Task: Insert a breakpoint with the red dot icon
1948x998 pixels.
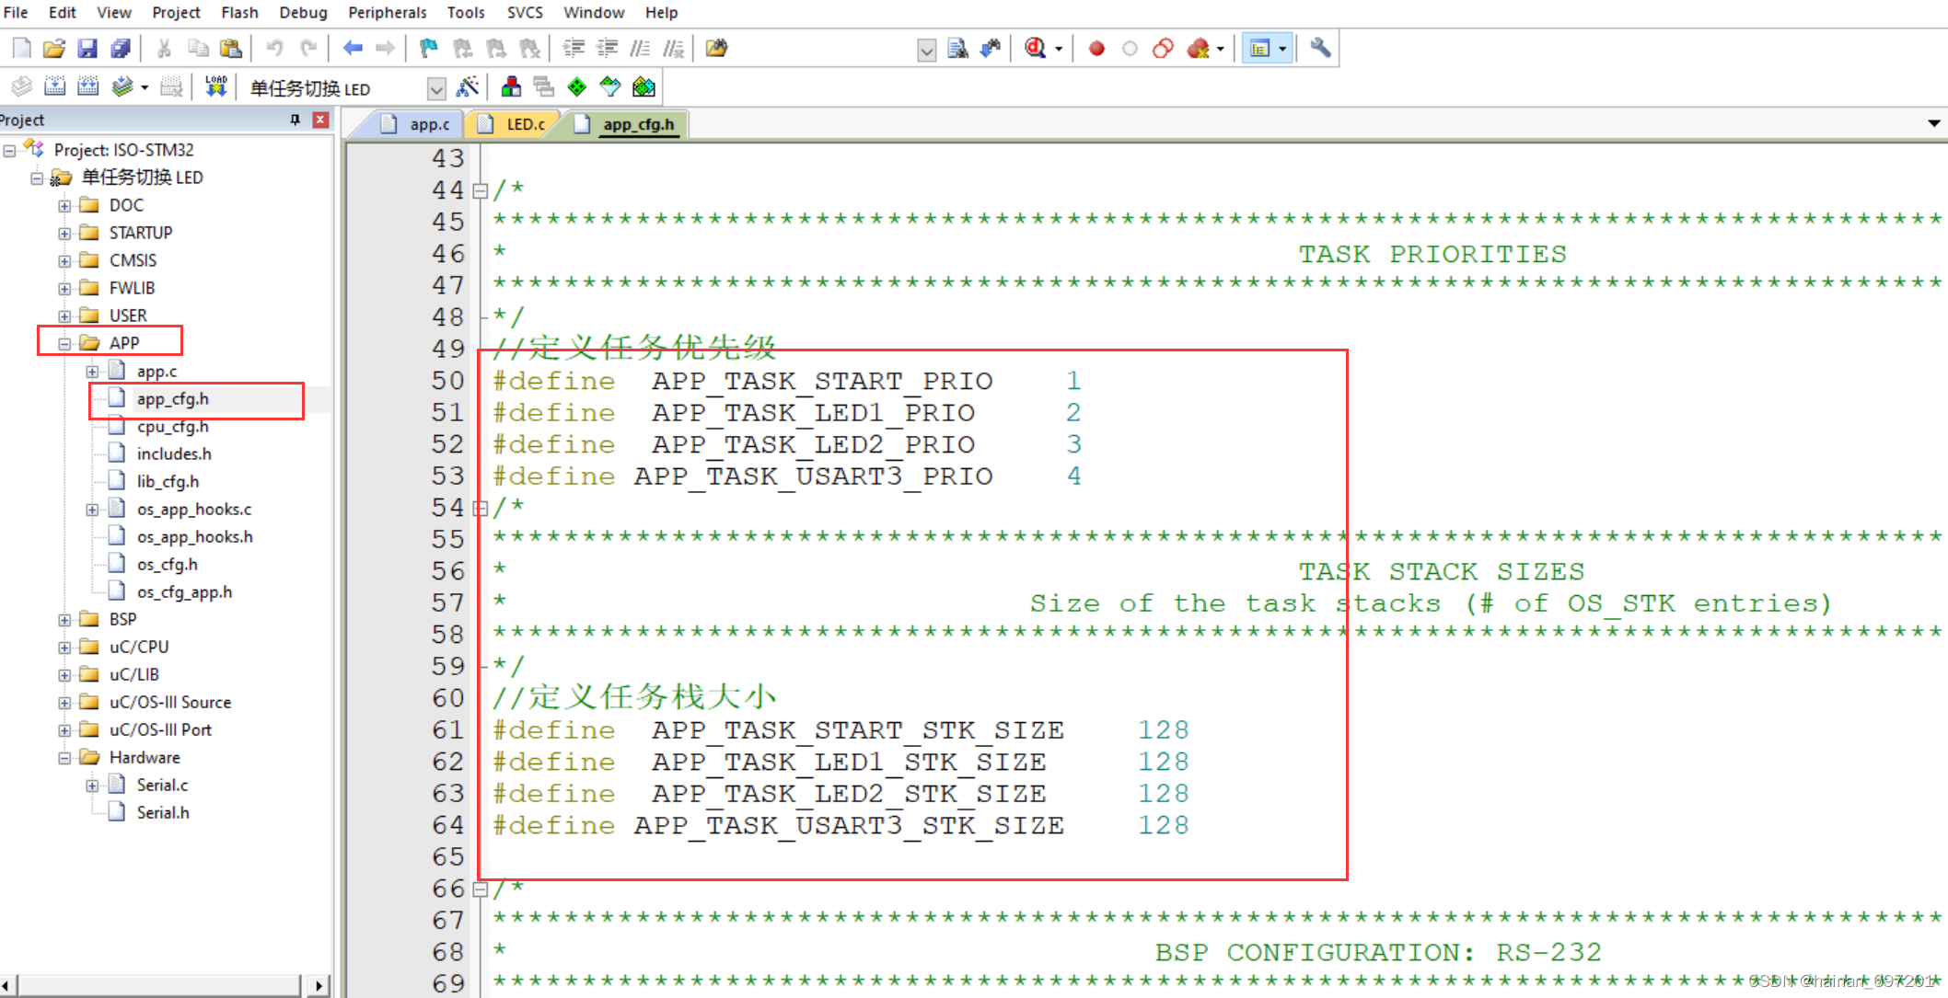Action: pos(1096,48)
